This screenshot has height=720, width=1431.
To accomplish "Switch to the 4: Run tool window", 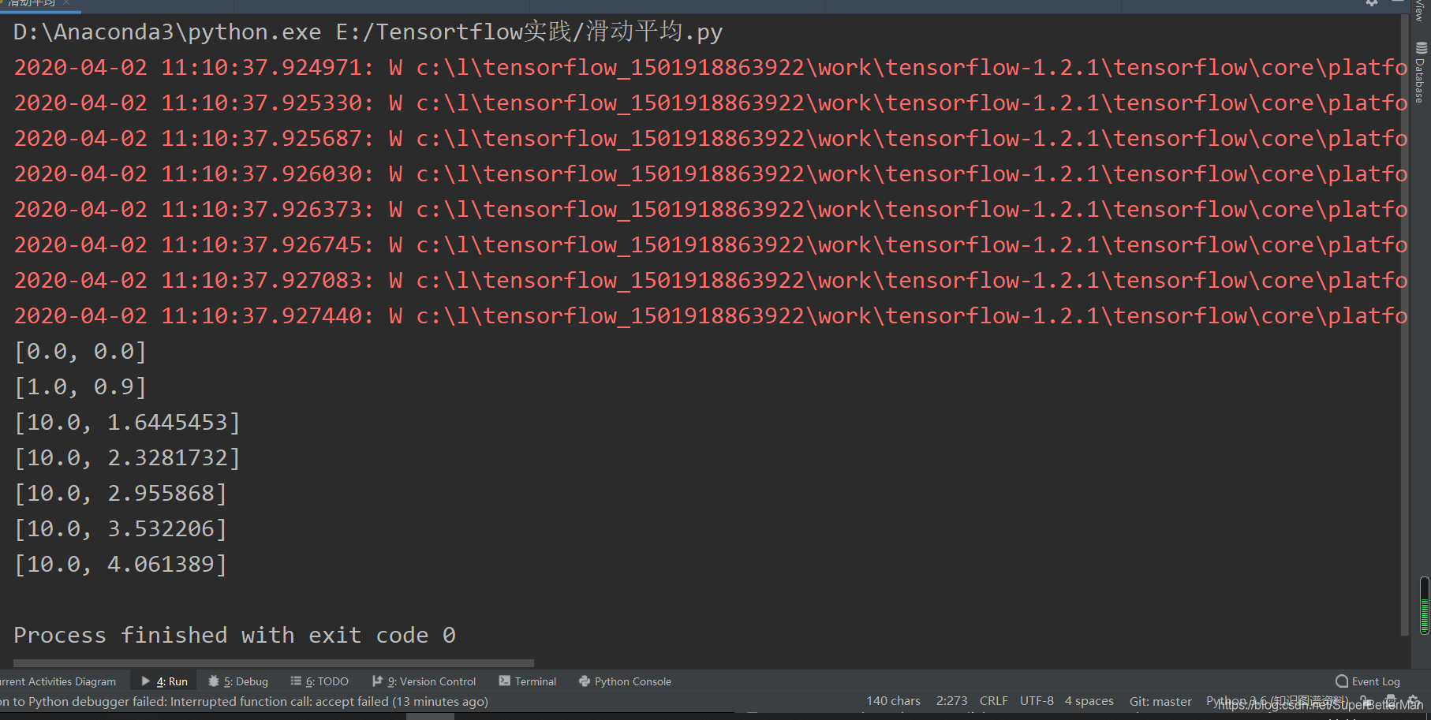I will pos(165,681).
